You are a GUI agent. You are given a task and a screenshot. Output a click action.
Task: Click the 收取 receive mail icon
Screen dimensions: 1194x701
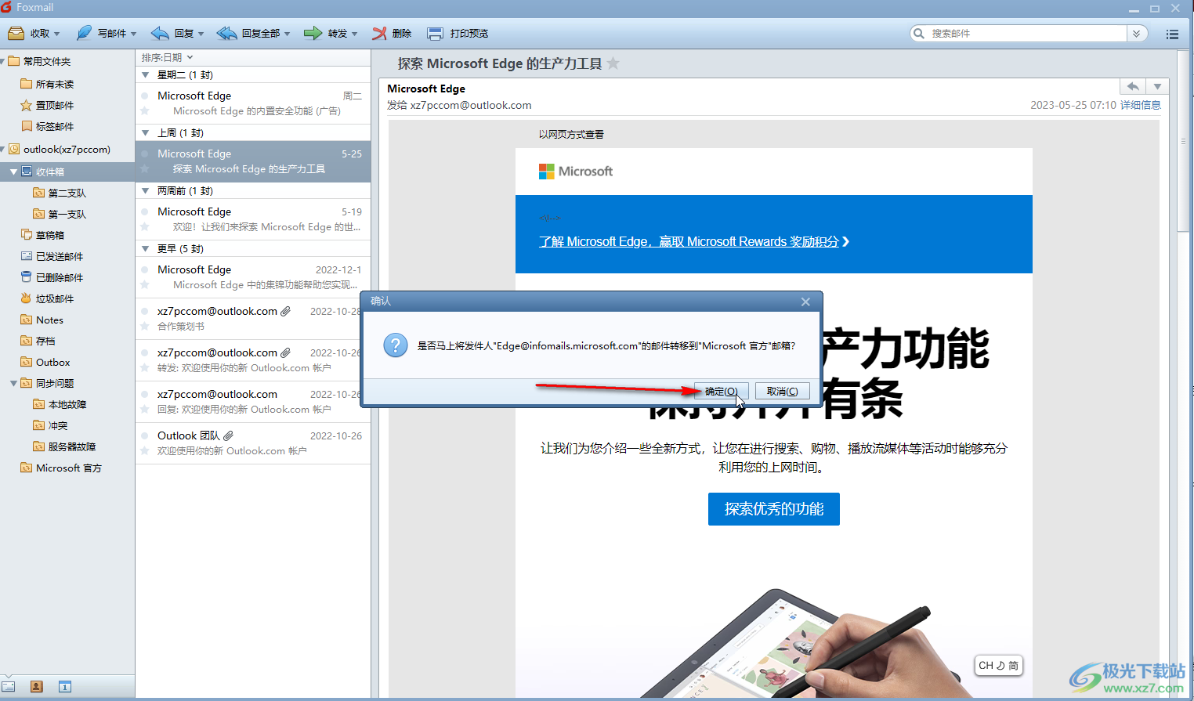[x=16, y=33]
